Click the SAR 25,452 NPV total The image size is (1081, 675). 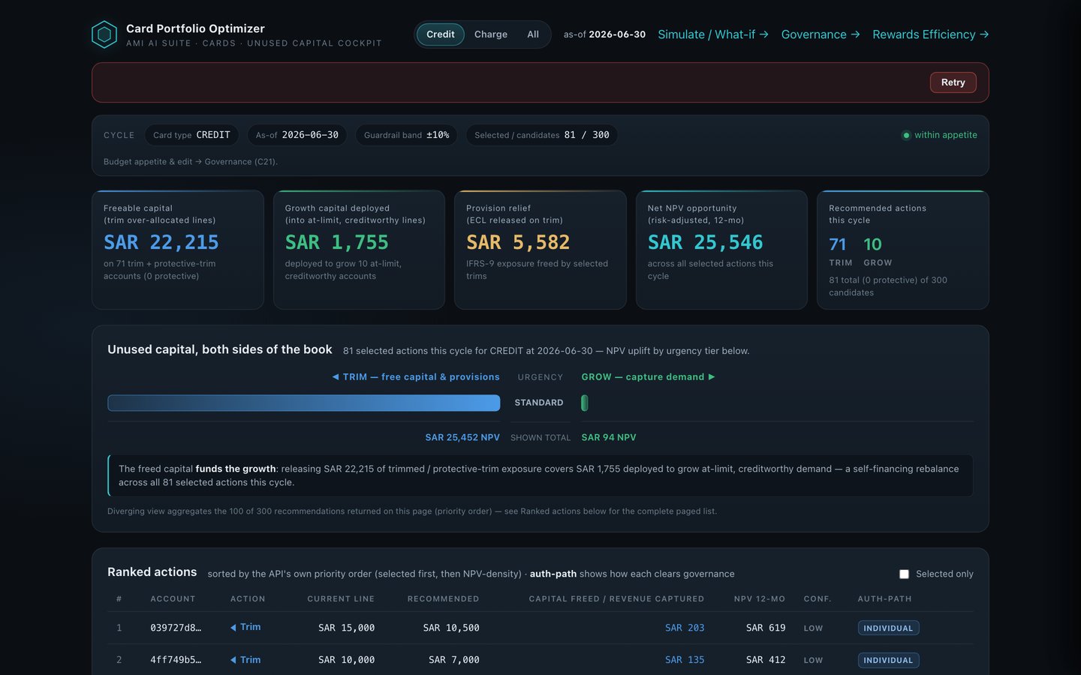pyautogui.click(x=462, y=437)
